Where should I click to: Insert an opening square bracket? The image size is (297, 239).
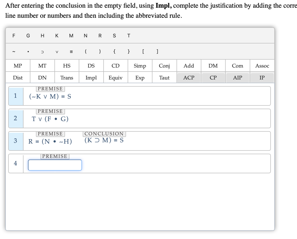point(143,52)
